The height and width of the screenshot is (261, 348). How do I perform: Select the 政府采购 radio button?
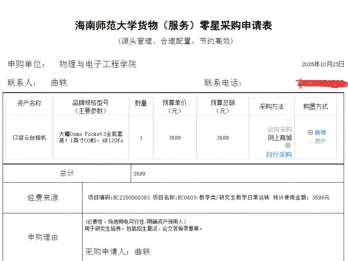288,120
